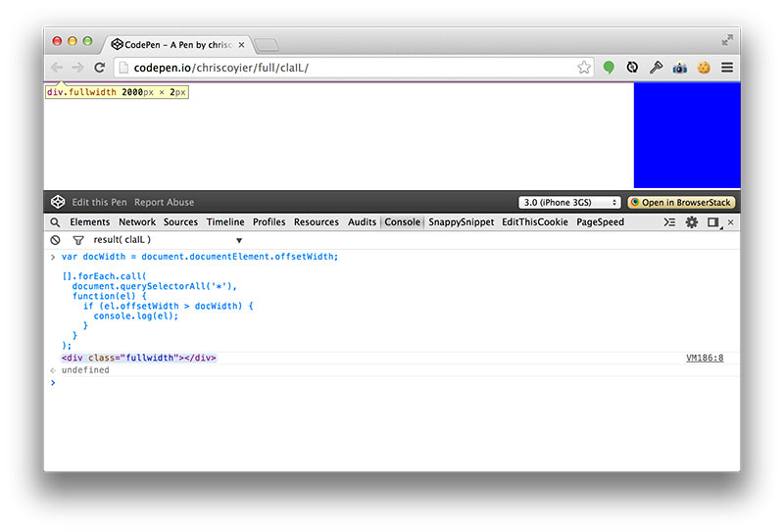Open the Timeline panel tab

point(225,222)
